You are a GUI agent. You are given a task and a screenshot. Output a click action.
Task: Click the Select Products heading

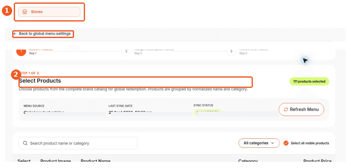40,81
